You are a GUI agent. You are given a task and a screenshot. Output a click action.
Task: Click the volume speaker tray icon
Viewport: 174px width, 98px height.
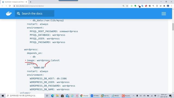tap(141, 96)
